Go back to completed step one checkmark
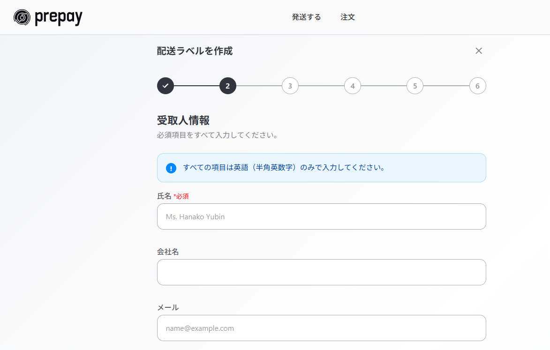Image resolution: width=550 pixels, height=350 pixels. [166, 86]
